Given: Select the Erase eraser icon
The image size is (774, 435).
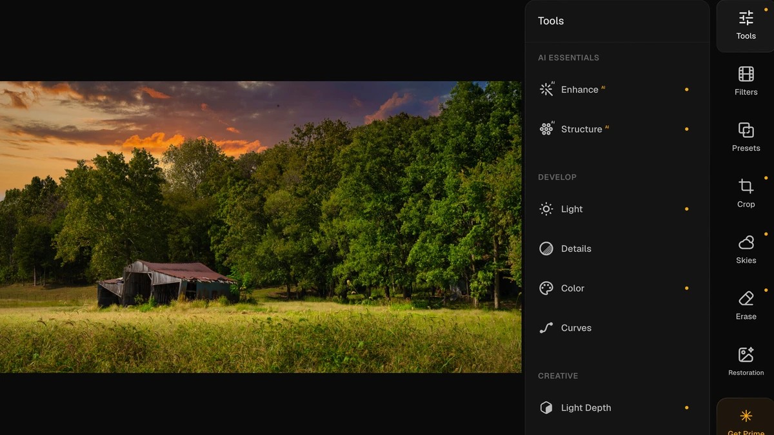Looking at the screenshot, I should pyautogui.click(x=746, y=298).
